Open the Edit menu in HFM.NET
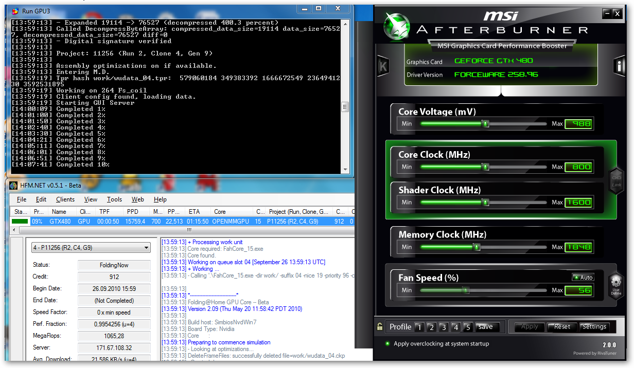 coord(41,199)
